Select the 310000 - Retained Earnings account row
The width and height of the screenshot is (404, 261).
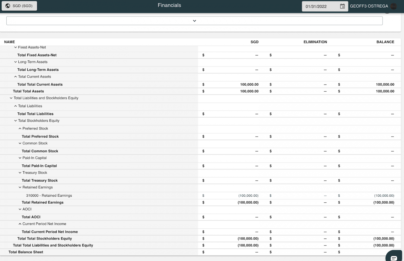pyautogui.click(x=200, y=196)
